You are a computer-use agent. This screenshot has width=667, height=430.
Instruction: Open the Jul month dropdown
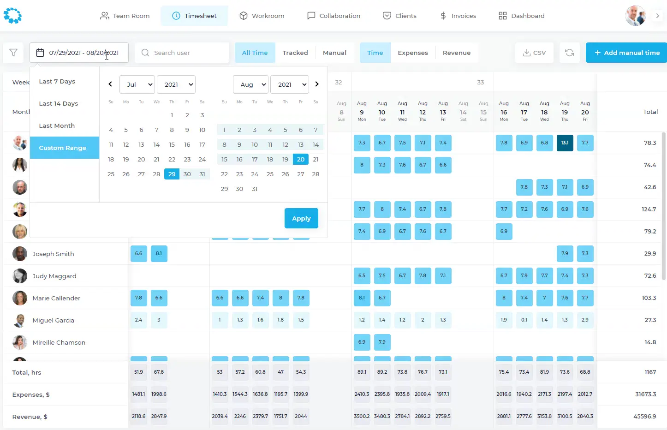click(137, 84)
